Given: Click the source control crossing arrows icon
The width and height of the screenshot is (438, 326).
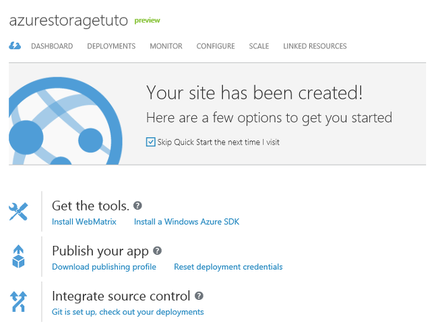Looking at the screenshot, I should (x=18, y=302).
